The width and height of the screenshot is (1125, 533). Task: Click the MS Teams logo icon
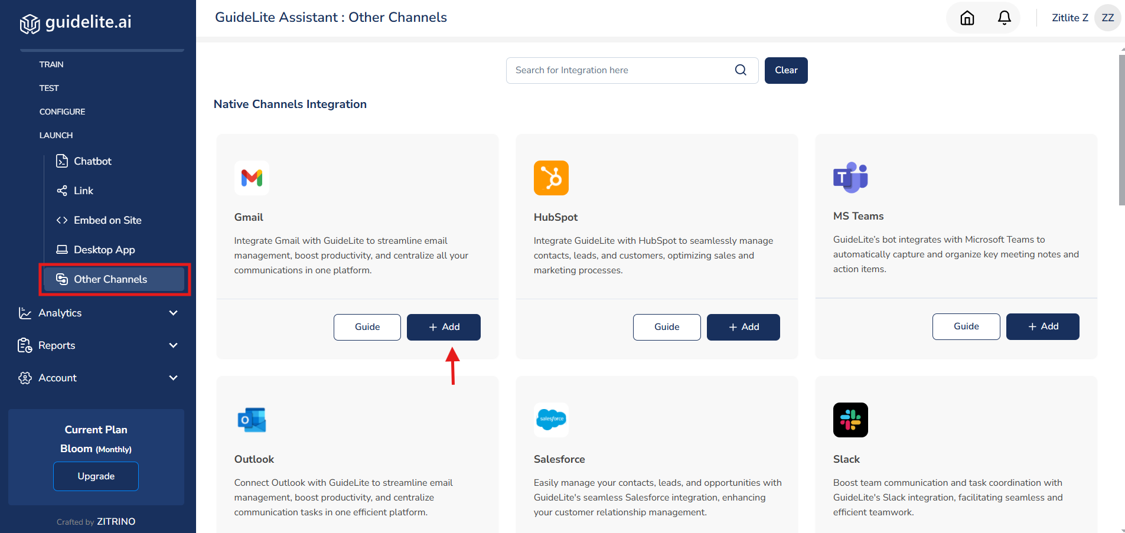coord(850,177)
